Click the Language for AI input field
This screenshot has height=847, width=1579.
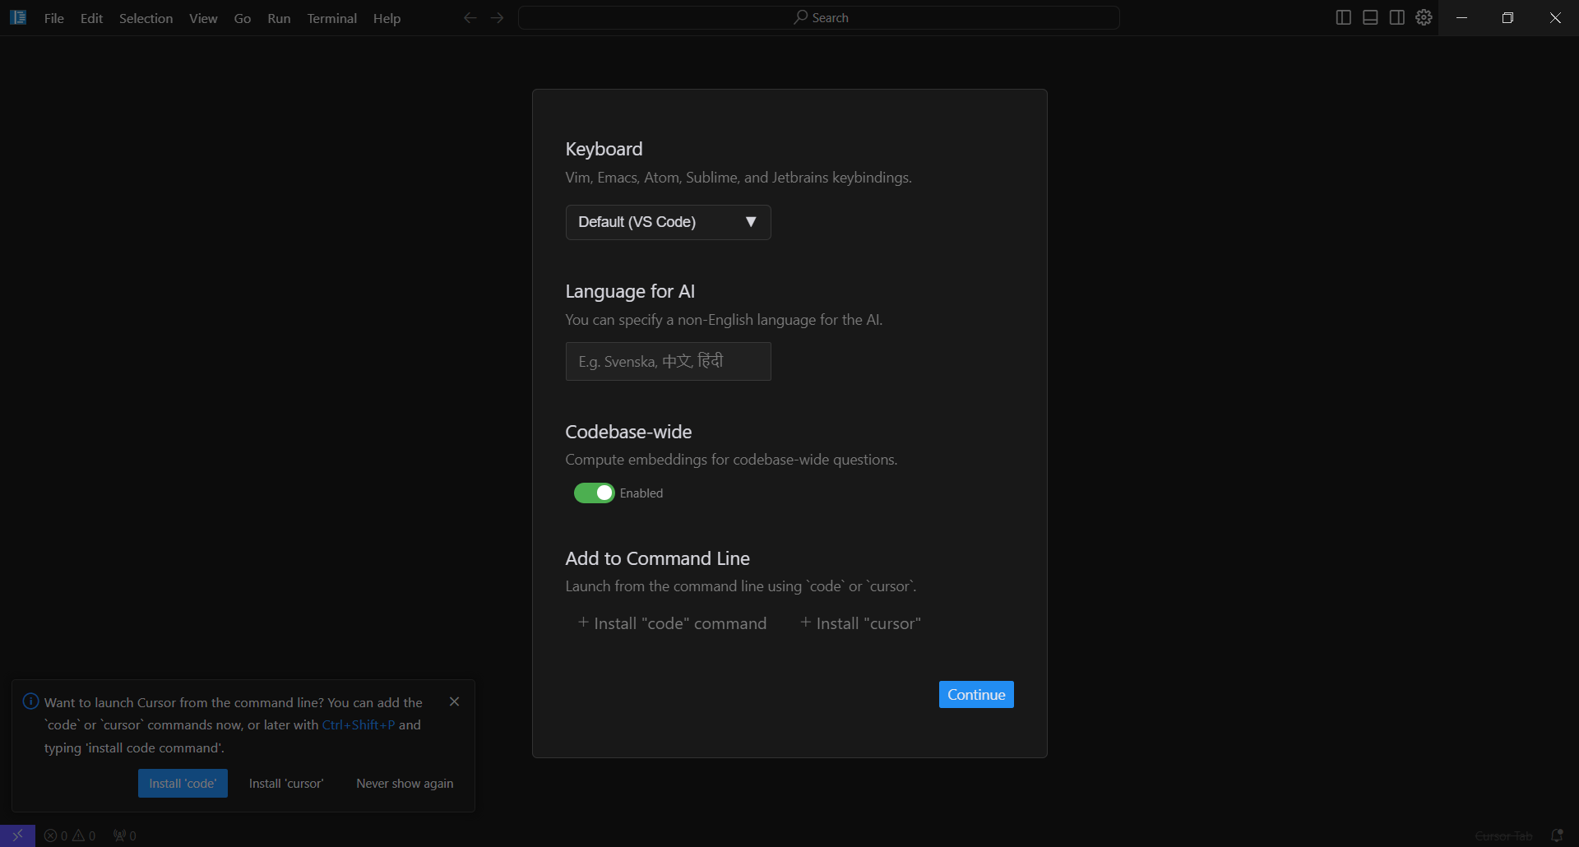pos(668,362)
